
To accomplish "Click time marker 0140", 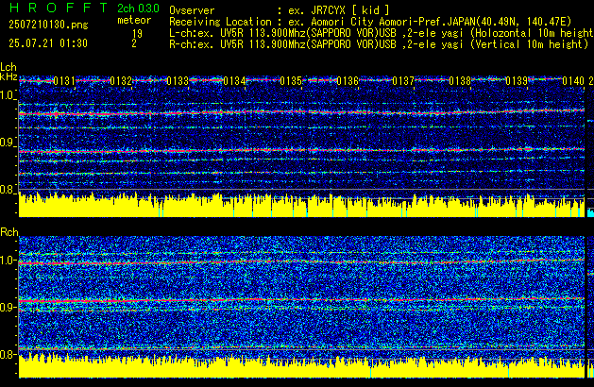I will coord(573,80).
